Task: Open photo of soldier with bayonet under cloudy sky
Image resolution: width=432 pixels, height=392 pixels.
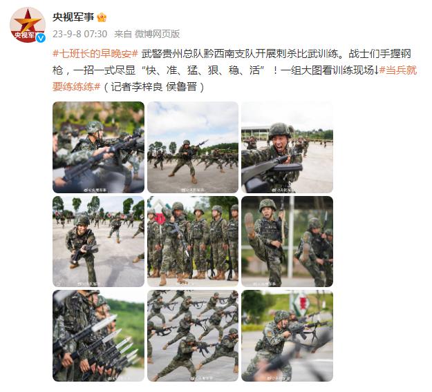Action: point(193,147)
